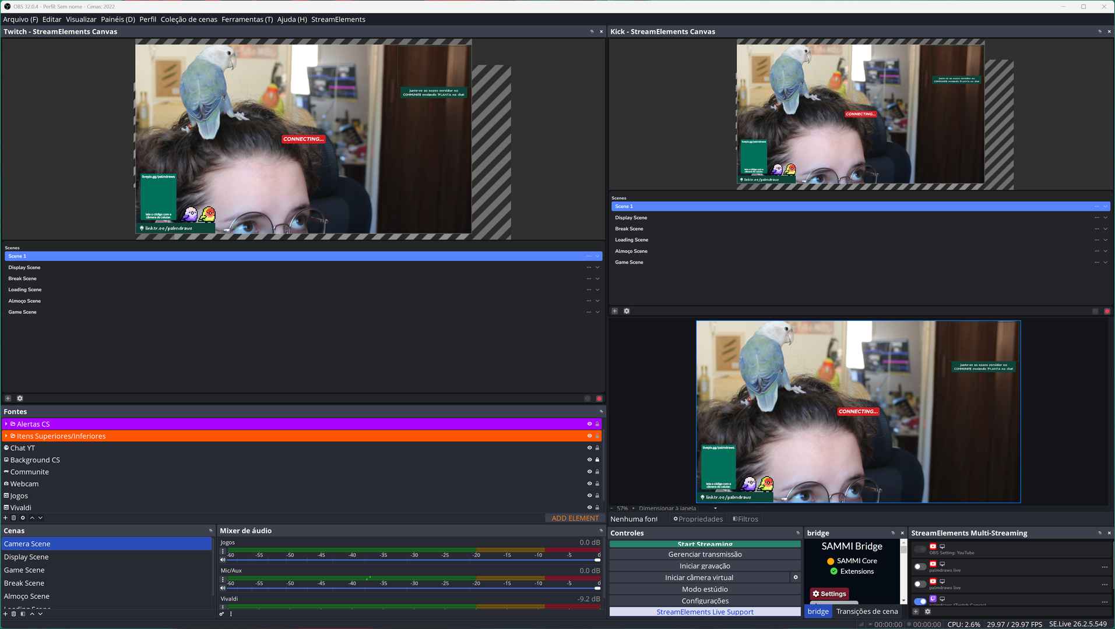Expand the Itens Superiores/Inferiores group
The image size is (1115, 629).
6,436
